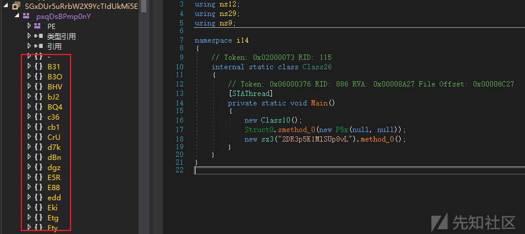Click the 引用 node icon
525x234 pixels.
point(38,46)
